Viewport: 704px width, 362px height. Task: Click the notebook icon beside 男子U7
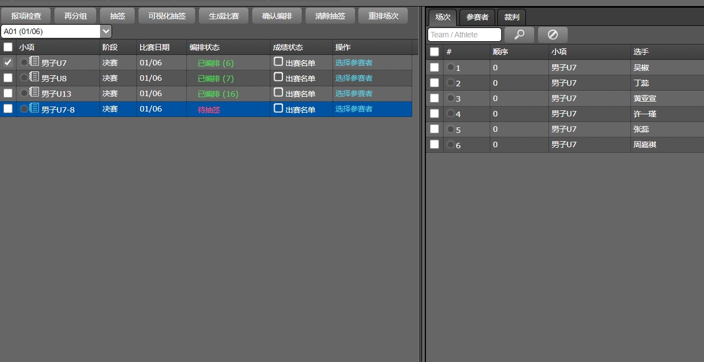[34, 62]
